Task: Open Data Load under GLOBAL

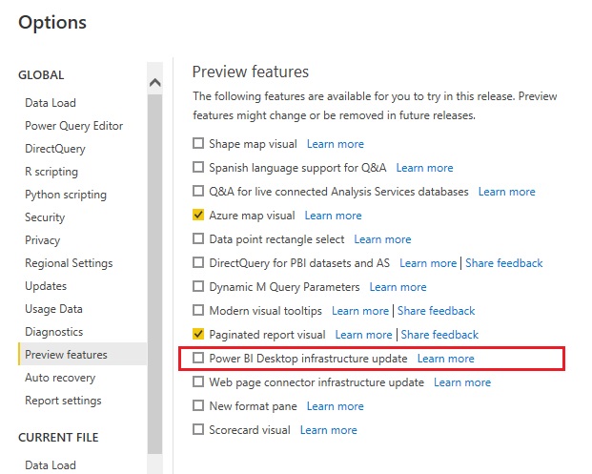Action: pos(51,103)
